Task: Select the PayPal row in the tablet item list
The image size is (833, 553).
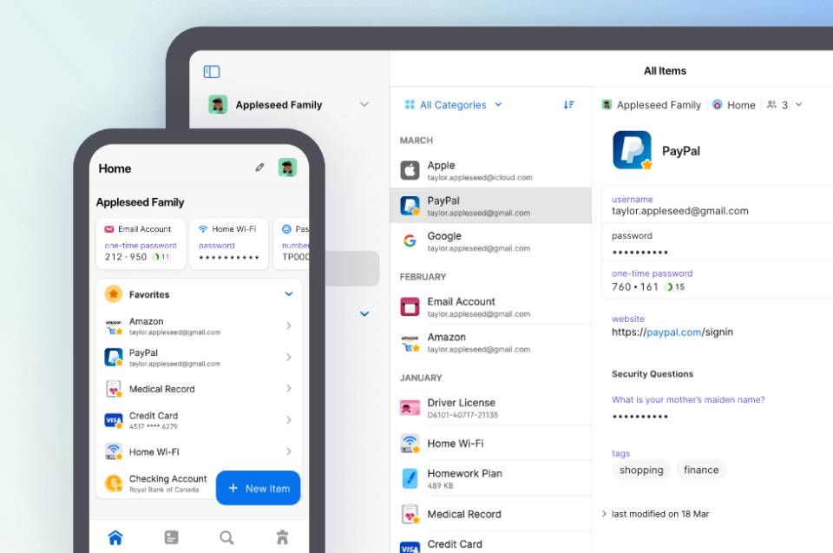Action: pos(491,205)
